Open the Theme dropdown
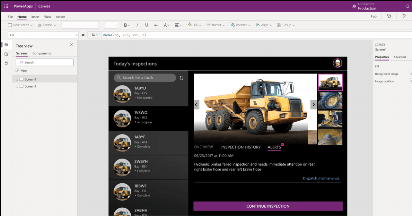Screen dimensions: 412x216 click(47, 25)
